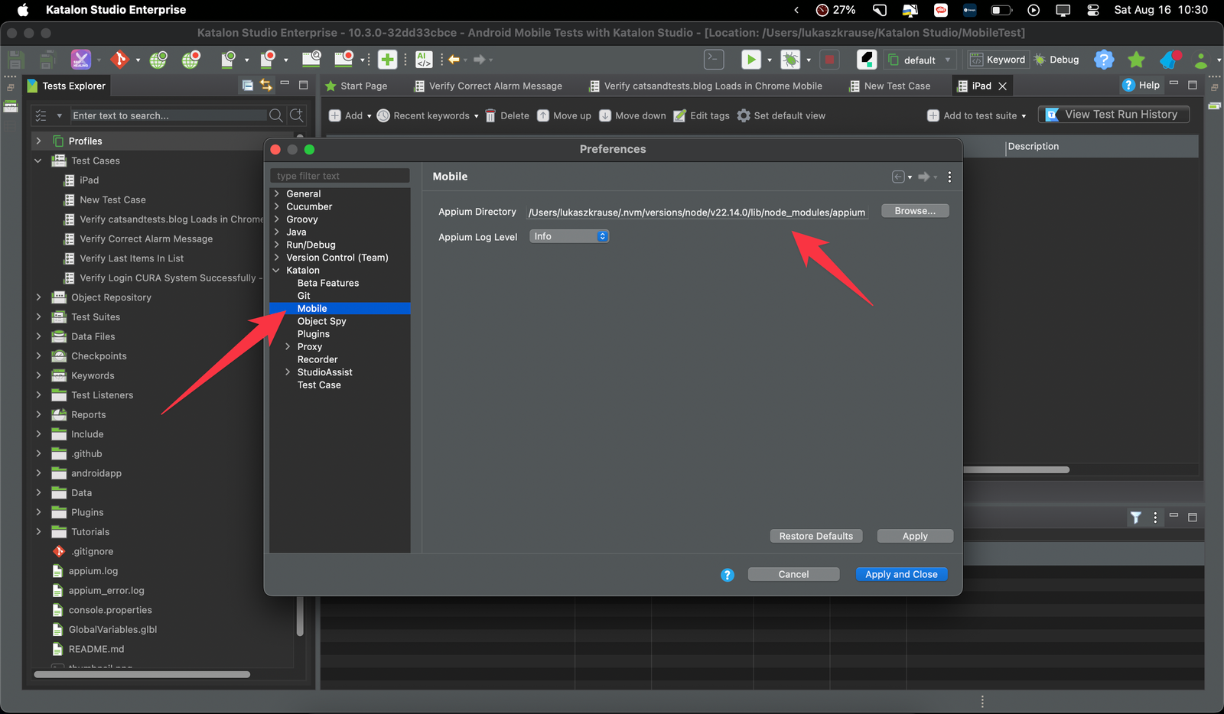This screenshot has width=1224, height=714.
Task: Click Tests Explorer search text field
Action: point(168,115)
